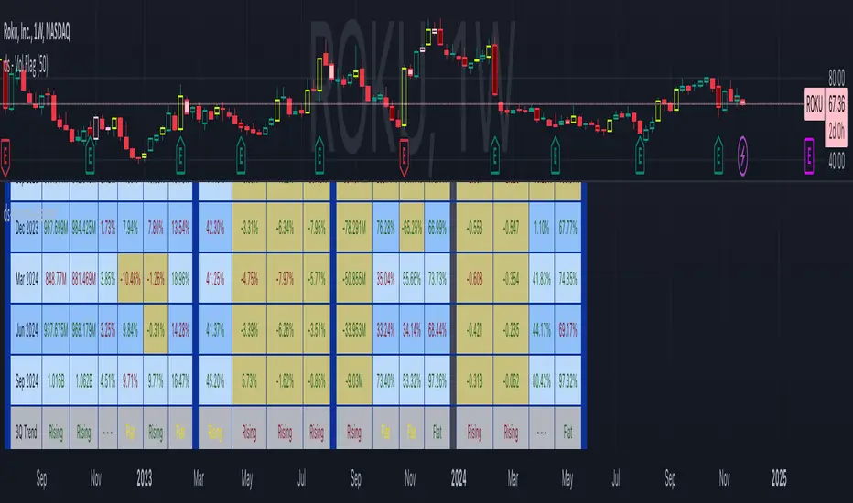Click the Roku, Inc., 1W, NASDAQ chart title
853x503 pixels.
[x=37, y=33]
